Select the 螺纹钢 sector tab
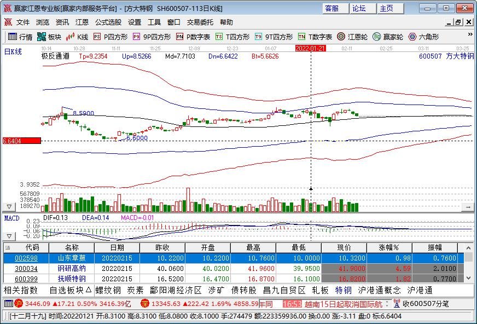Screen dimensions: 477x324 pyautogui.click(x=108, y=290)
